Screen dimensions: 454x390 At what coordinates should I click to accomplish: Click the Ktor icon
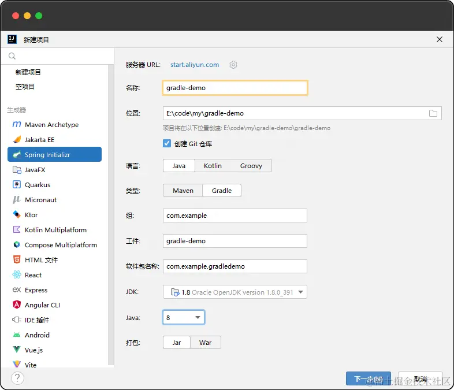pos(17,214)
